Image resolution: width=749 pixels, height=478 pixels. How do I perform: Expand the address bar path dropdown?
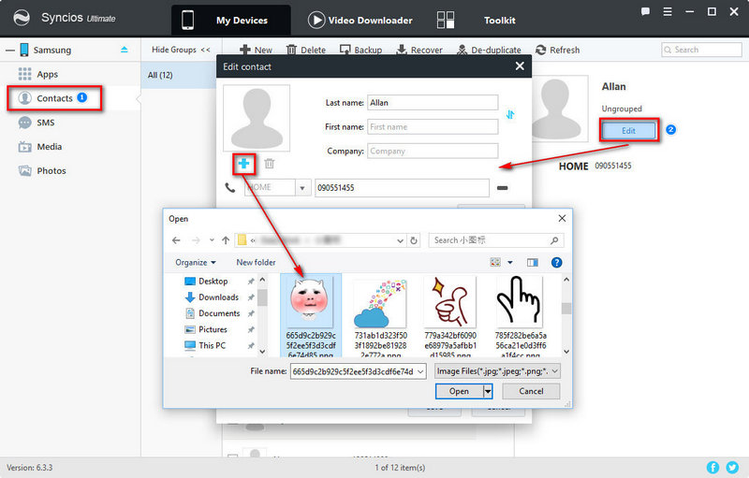(x=401, y=241)
